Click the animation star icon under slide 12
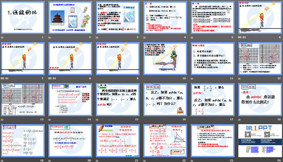 (x=240, y=79)
